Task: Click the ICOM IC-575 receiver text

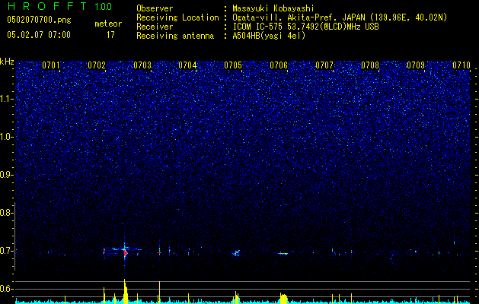Action: 305,27
